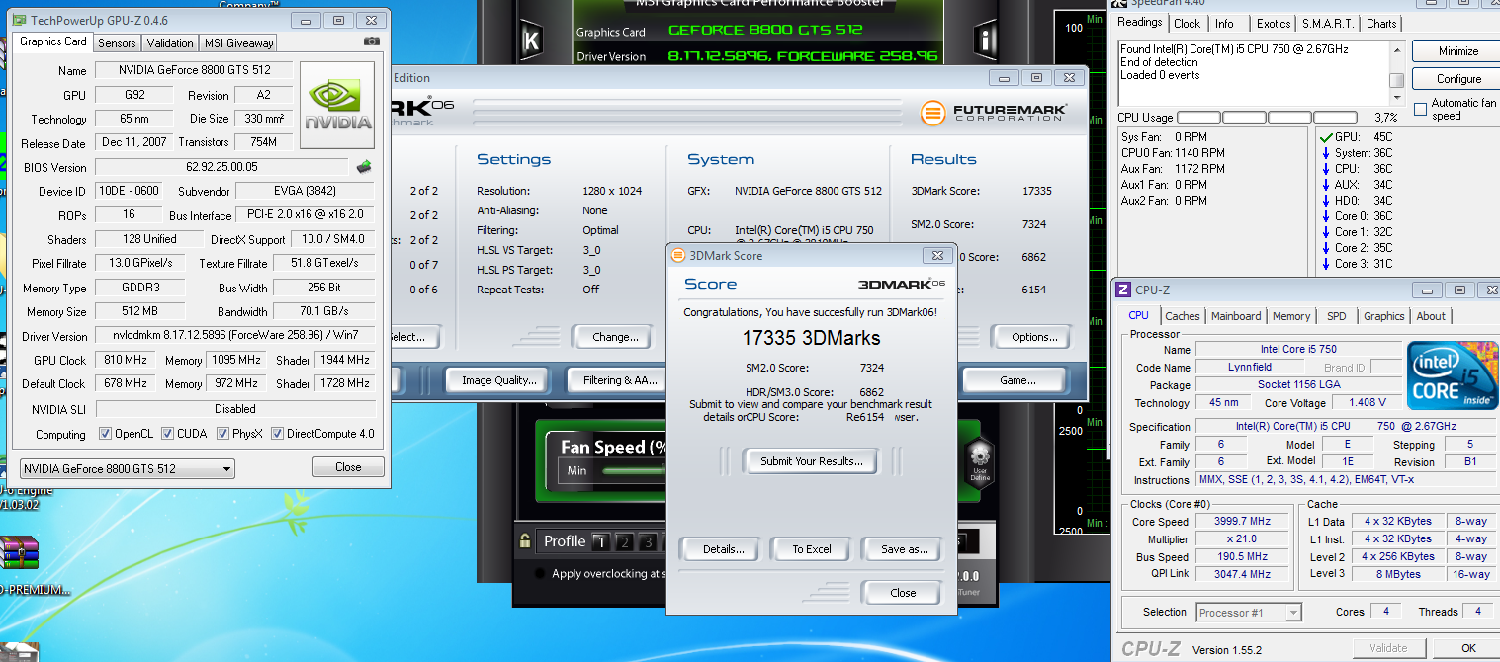The width and height of the screenshot is (1500, 662).
Task: Export score with To Excel button
Action: 812,549
